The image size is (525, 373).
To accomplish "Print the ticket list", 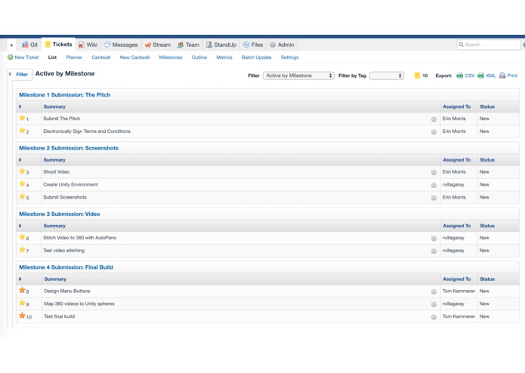I will [x=508, y=76].
